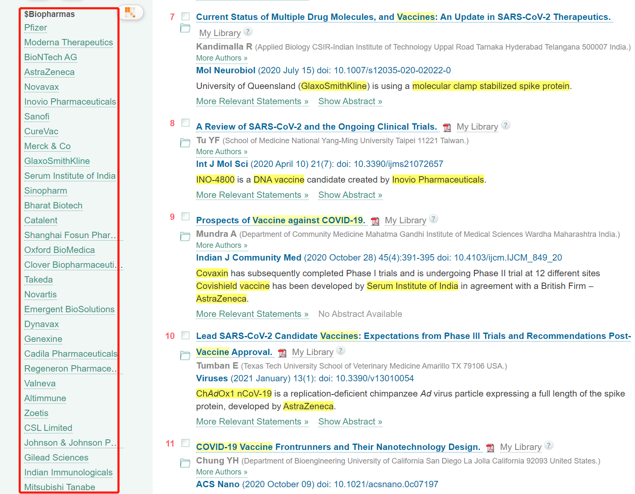The width and height of the screenshot is (635, 494).
Task: Open the PDF icon for result 8
Action: pyautogui.click(x=447, y=127)
